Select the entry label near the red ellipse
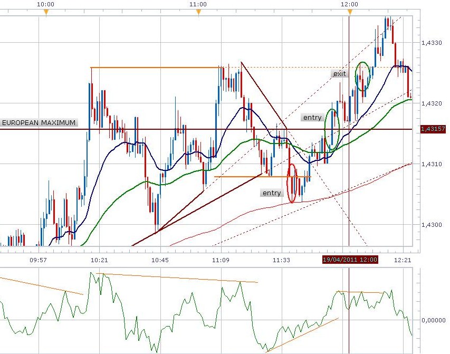Screen dimensions: 450x354 [272, 193]
